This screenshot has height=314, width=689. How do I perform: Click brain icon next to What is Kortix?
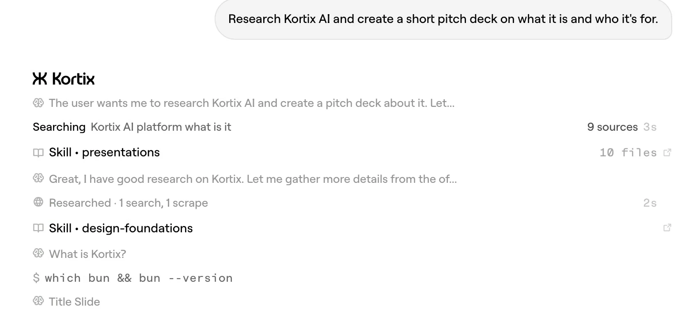38,253
